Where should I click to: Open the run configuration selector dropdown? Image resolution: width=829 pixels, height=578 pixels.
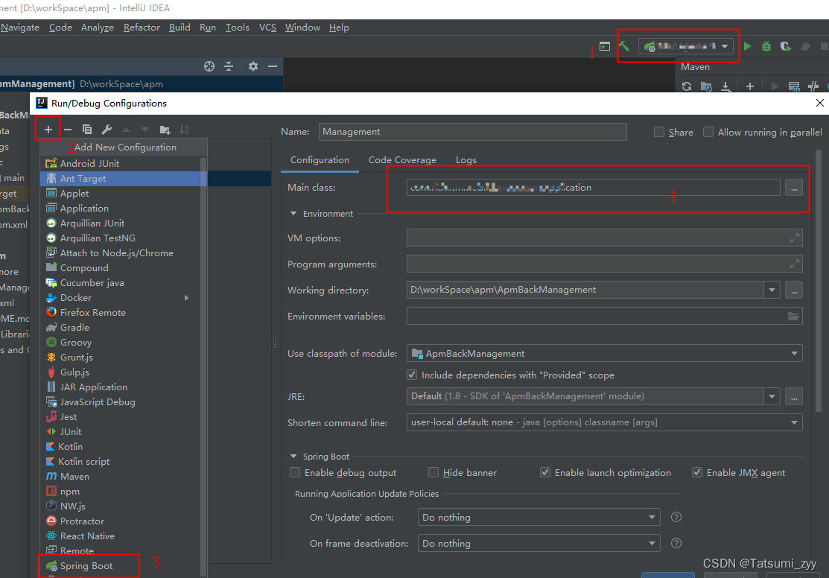(x=686, y=46)
